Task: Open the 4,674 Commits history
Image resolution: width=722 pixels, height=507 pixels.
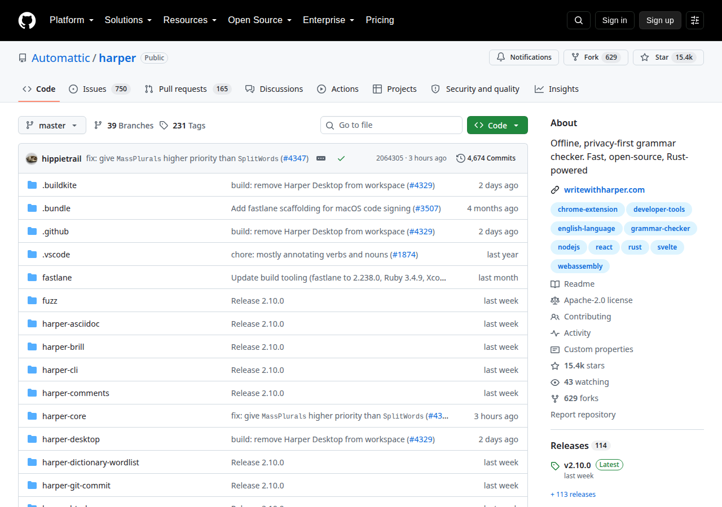Action: click(x=486, y=158)
